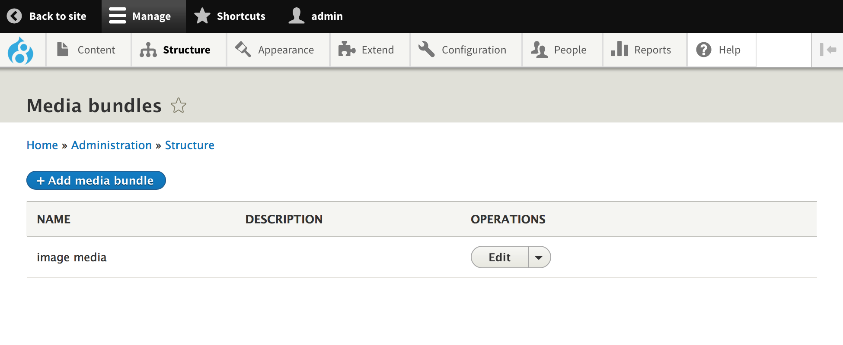Image resolution: width=843 pixels, height=345 pixels.
Task: Click the Shortcuts star icon
Action: [202, 16]
